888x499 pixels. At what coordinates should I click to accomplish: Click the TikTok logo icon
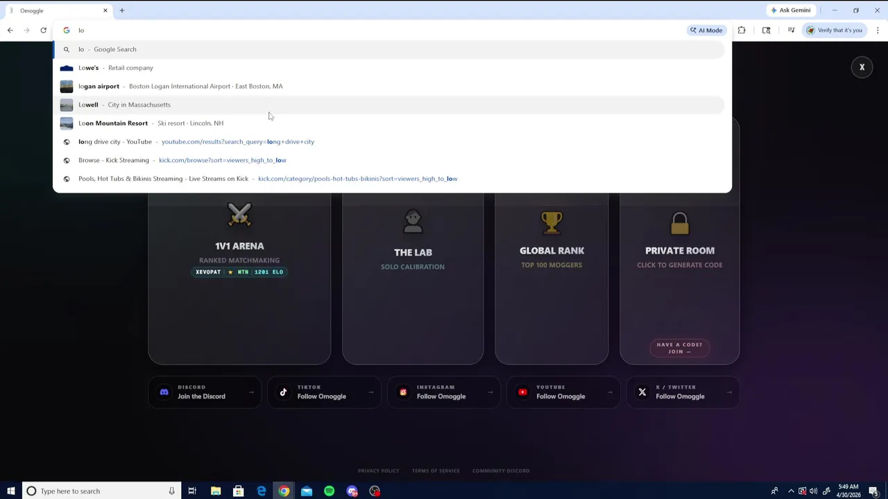283,392
